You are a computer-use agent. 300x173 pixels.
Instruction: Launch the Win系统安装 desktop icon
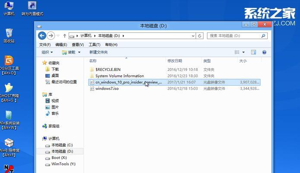point(9,120)
